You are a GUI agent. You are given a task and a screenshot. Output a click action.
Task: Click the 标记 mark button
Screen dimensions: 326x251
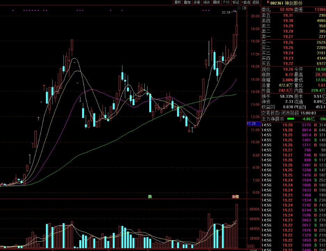(236, 2)
